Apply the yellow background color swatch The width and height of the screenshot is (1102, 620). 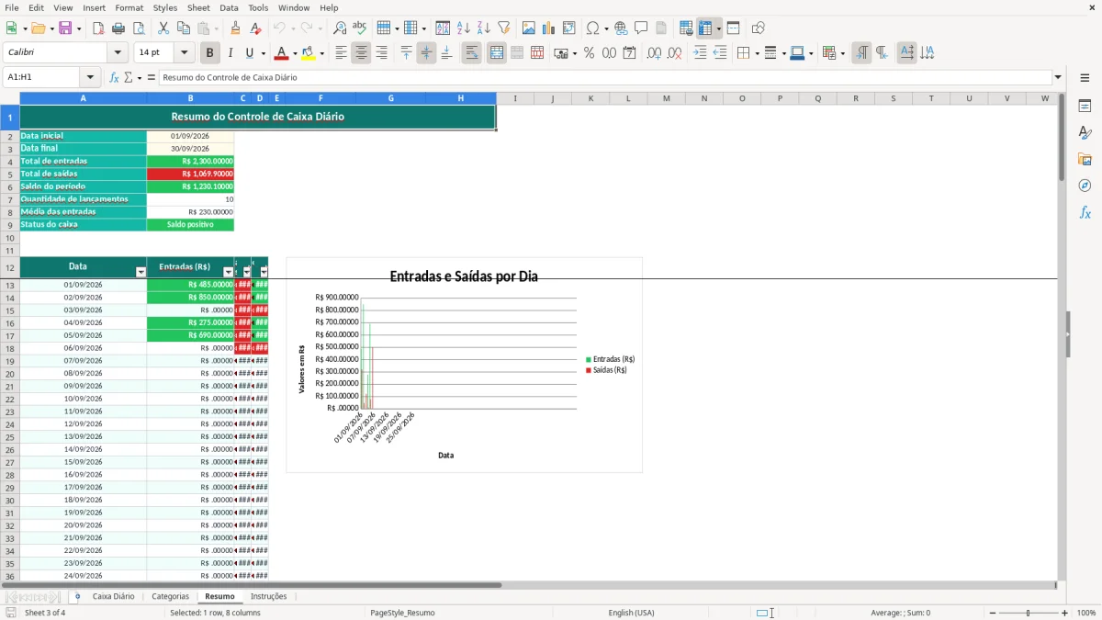(309, 53)
